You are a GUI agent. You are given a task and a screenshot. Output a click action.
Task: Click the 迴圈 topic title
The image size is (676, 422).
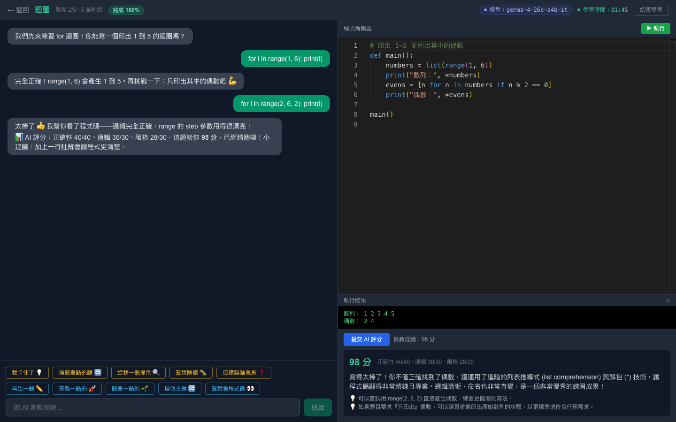click(x=42, y=9)
